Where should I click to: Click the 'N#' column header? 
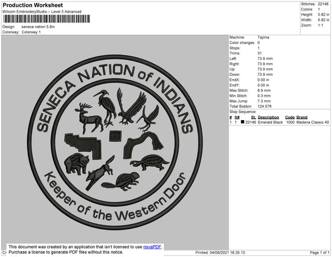pos(237,117)
